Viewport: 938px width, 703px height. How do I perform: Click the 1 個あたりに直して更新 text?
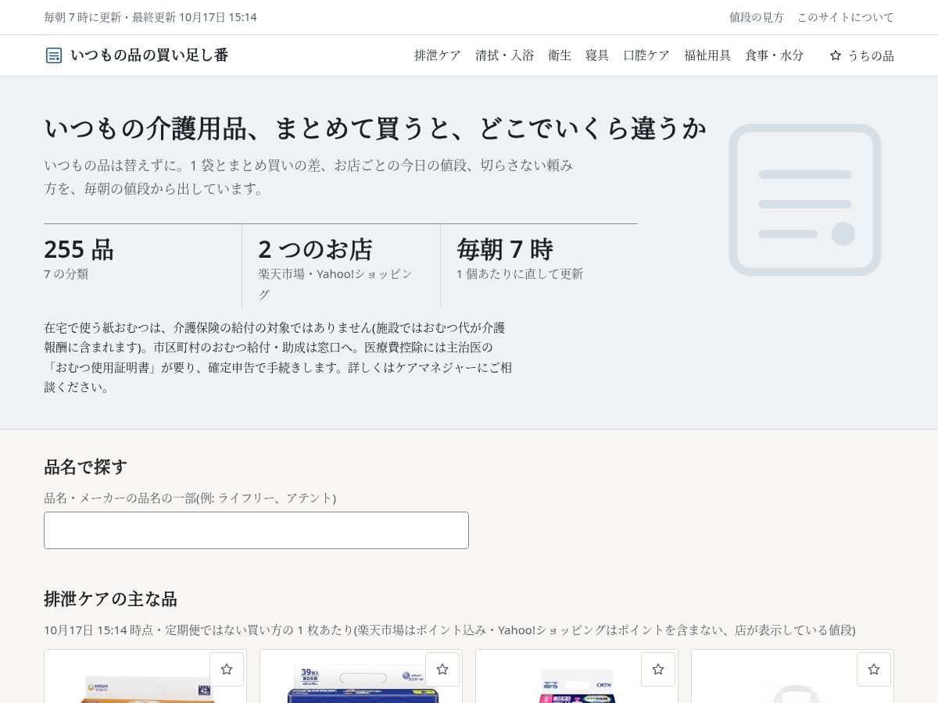click(520, 274)
